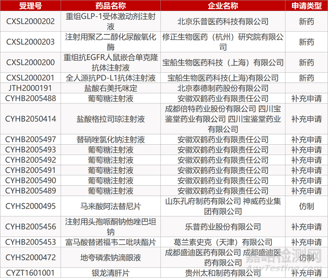Click 补充申请 in CYHB2005456 row
328x278 pixels.
click(x=307, y=227)
